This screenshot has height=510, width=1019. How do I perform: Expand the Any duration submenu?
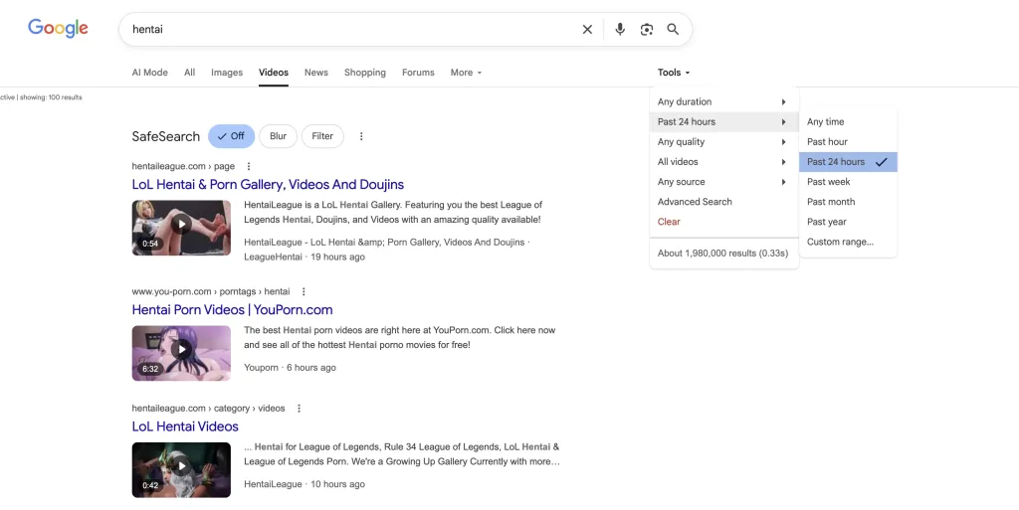point(722,101)
